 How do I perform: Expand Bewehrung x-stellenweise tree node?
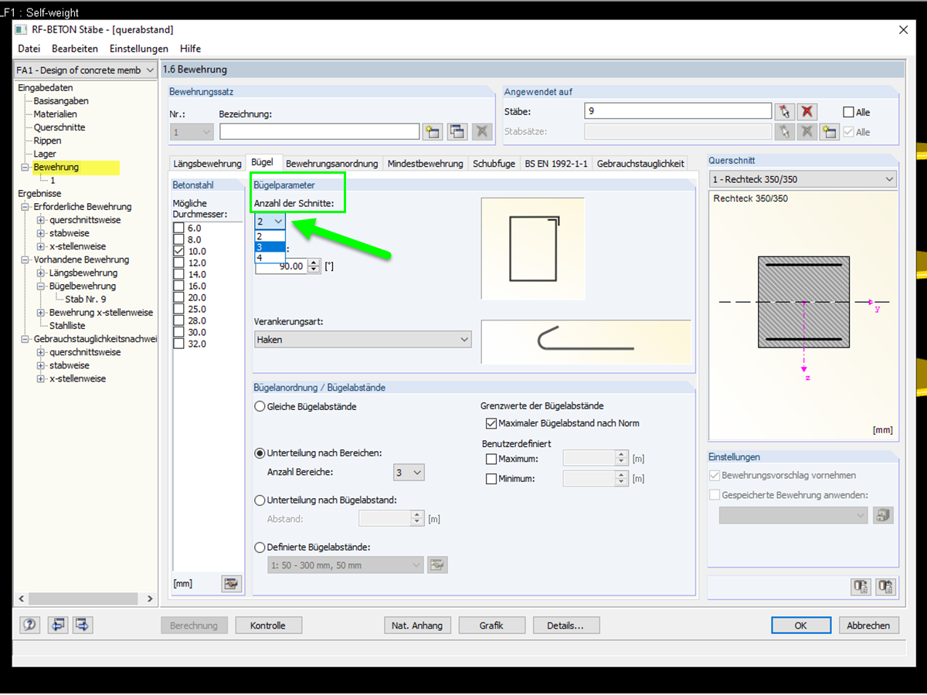point(41,313)
